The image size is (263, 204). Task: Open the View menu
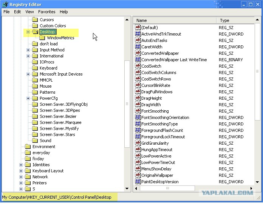pyautogui.click(x=29, y=12)
